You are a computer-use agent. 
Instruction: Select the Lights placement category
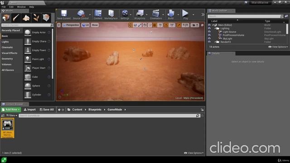tap(5, 42)
